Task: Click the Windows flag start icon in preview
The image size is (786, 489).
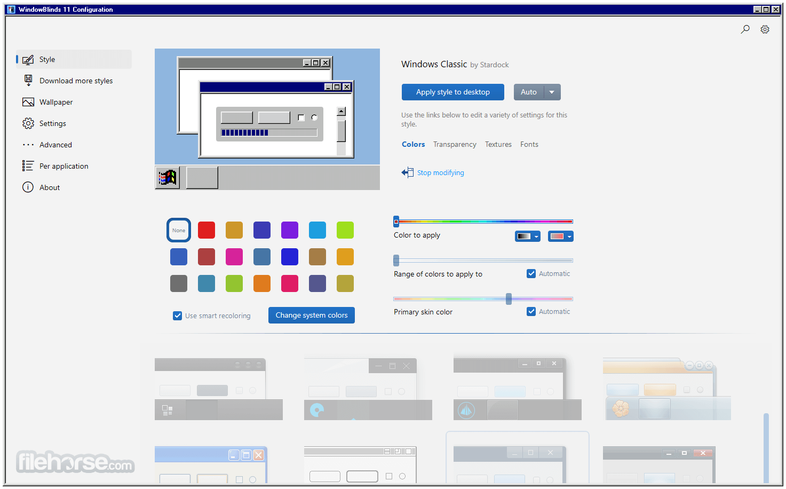Action: 168,178
